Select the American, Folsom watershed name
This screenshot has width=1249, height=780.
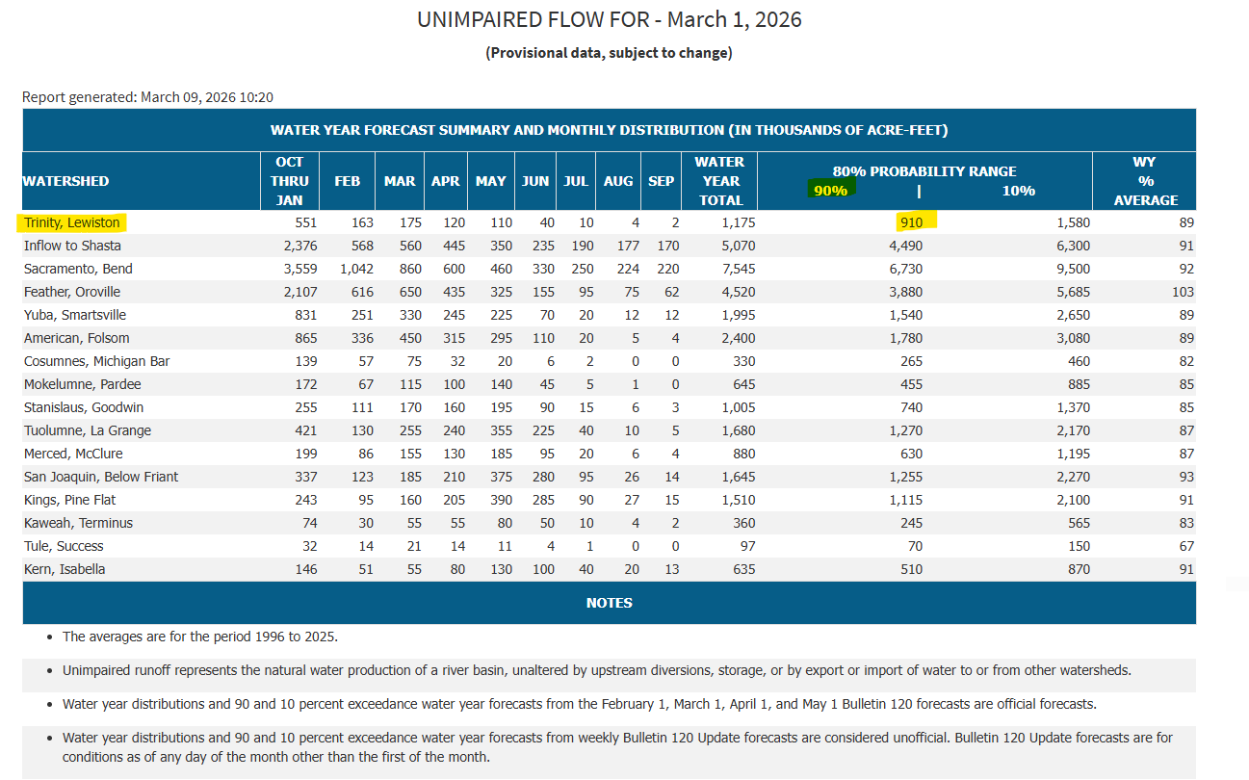[76, 338]
